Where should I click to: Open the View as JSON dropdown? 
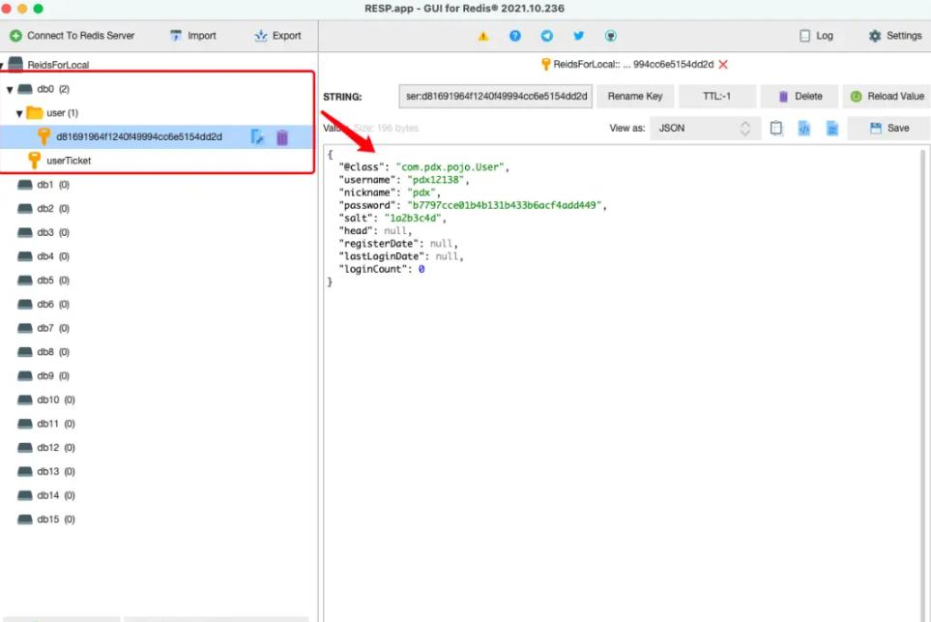(x=706, y=128)
